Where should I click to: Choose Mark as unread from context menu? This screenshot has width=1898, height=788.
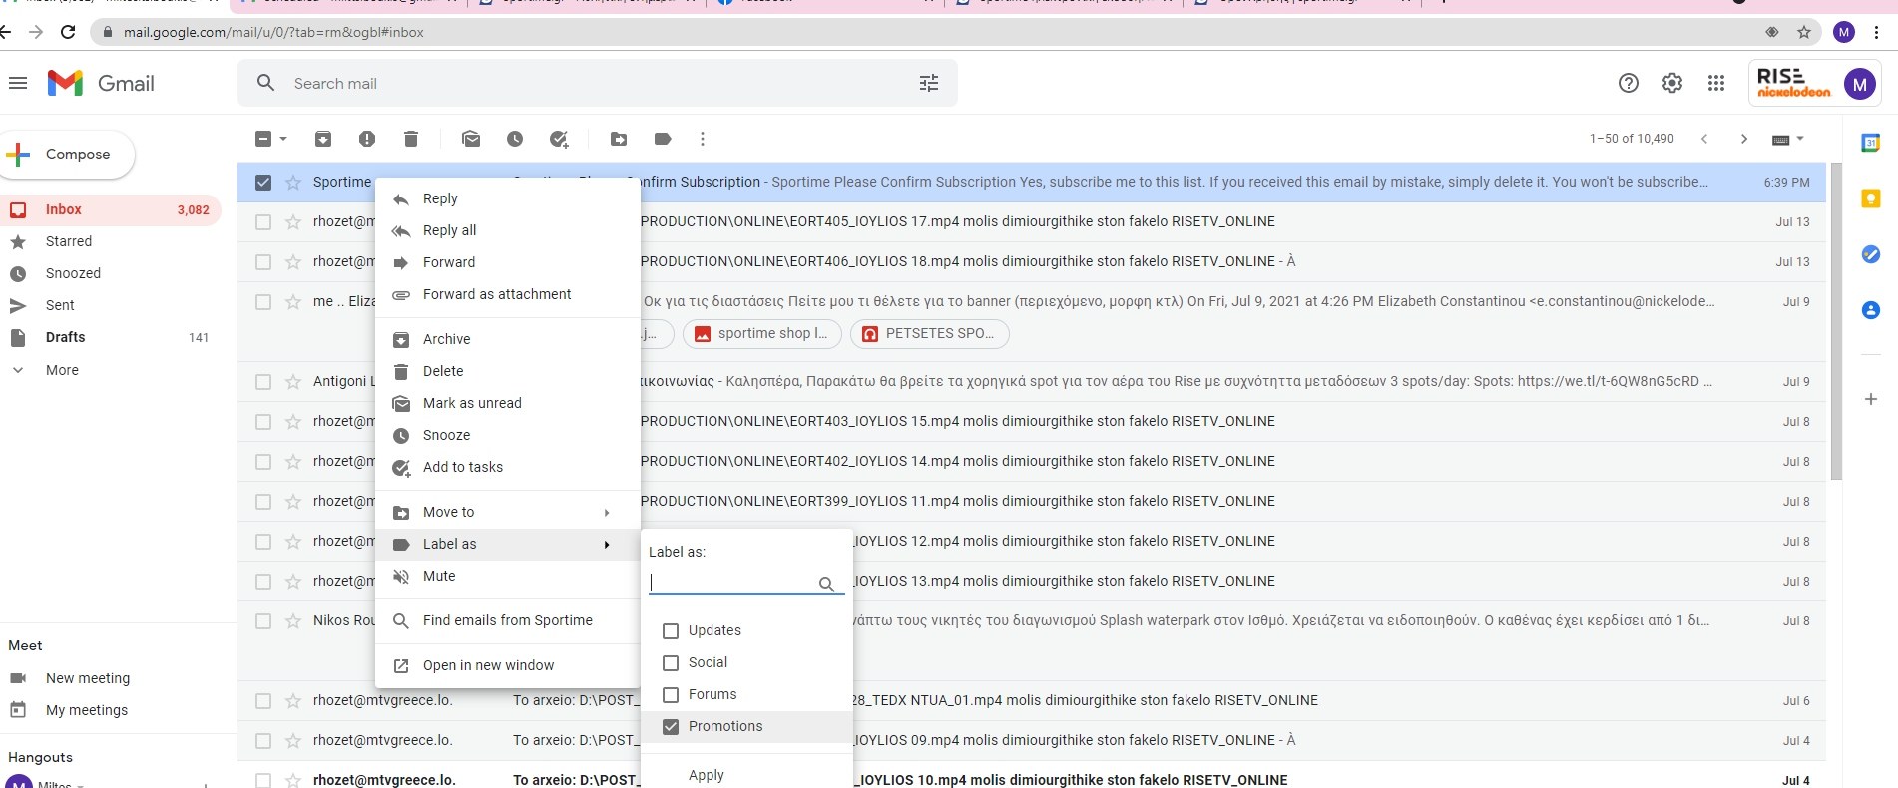tap(472, 404)
